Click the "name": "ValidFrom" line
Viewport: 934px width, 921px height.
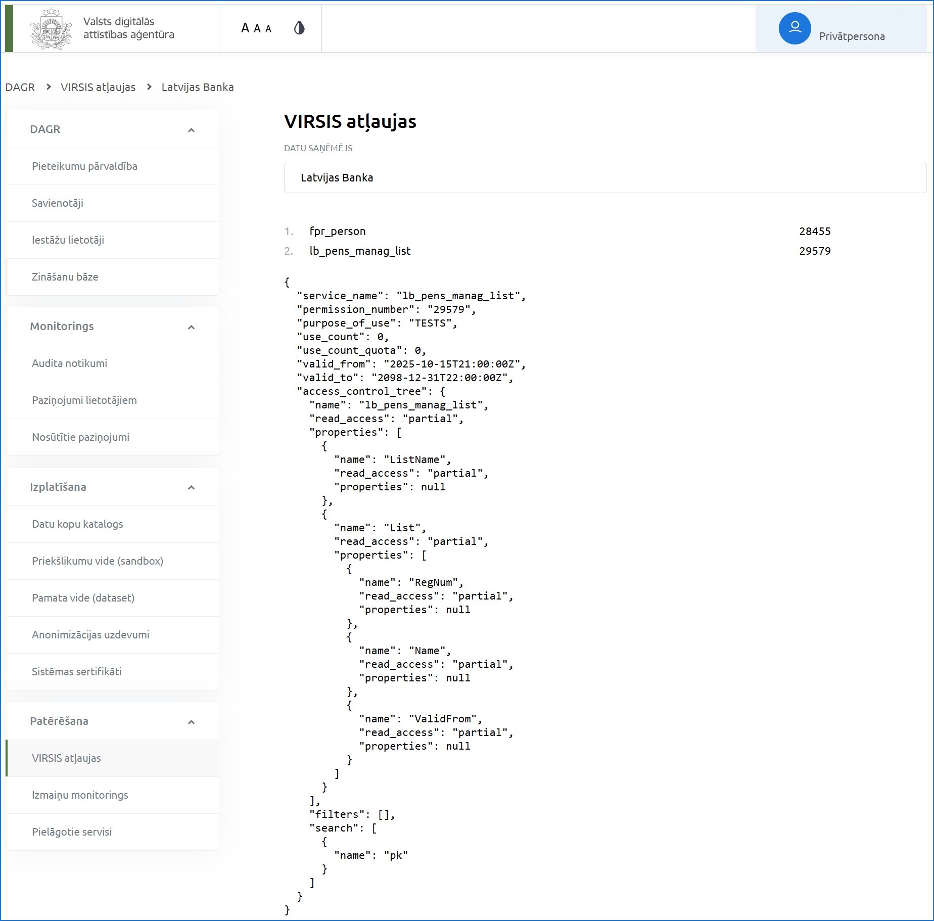[x=421, y=719]
